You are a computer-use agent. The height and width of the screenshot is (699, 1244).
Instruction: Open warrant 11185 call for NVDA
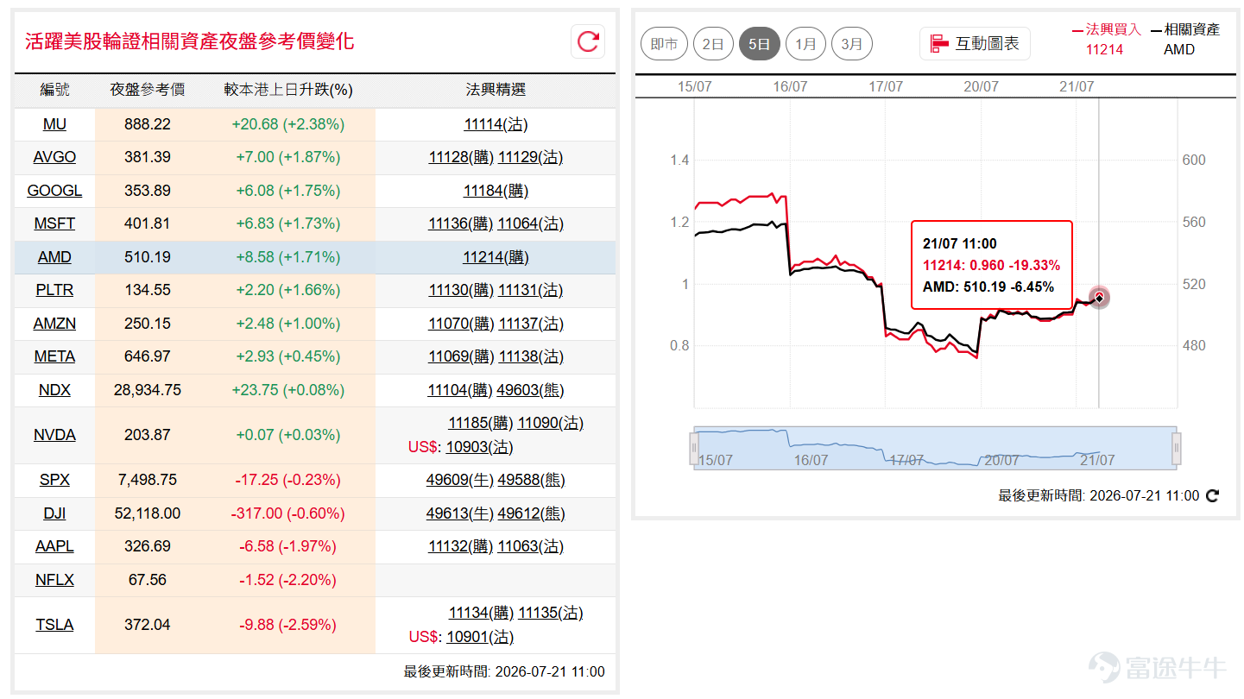[481, 423]
